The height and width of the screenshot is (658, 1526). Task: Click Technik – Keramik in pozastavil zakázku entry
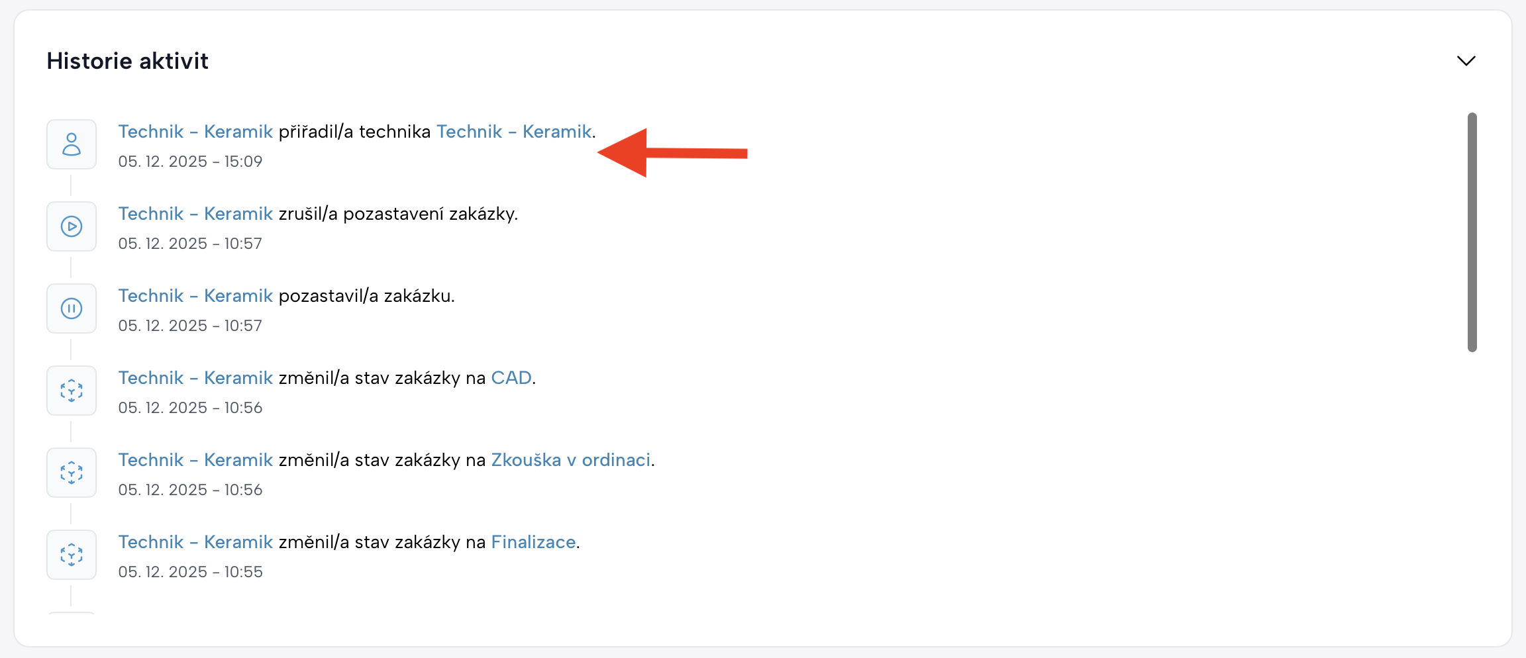coord(195,296)
